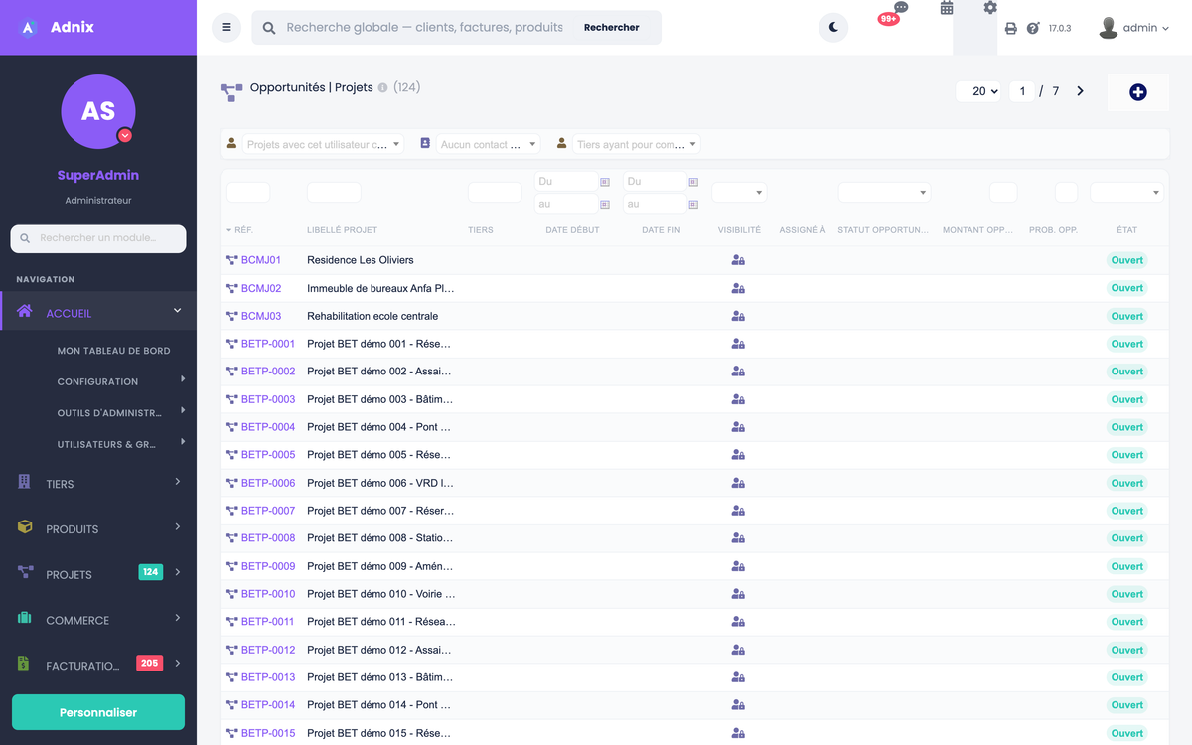Image resolution: width=1192 pixels, height=745 pixels.
Task: Click the COMMERCE briefcase icon
Action: pos(25,618)
